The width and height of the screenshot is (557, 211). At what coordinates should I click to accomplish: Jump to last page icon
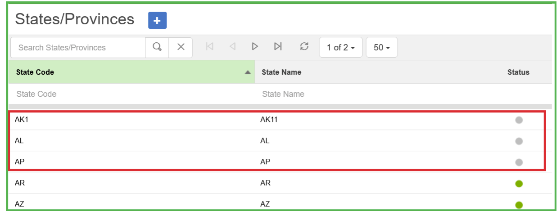coord(278,46)
